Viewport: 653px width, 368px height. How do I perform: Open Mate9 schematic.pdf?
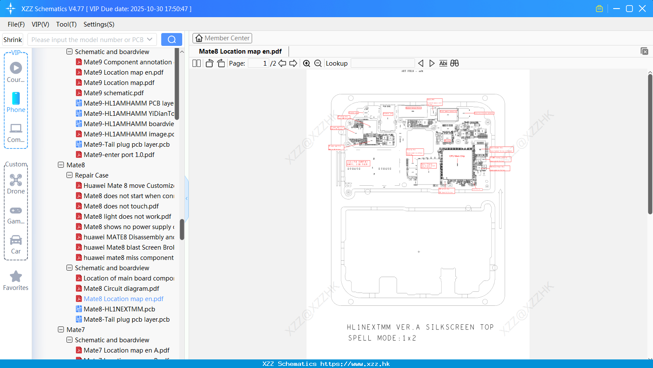(114, 93)
